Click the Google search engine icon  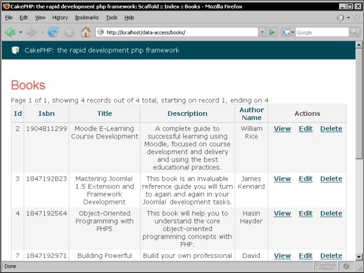(x=286, y=32)
